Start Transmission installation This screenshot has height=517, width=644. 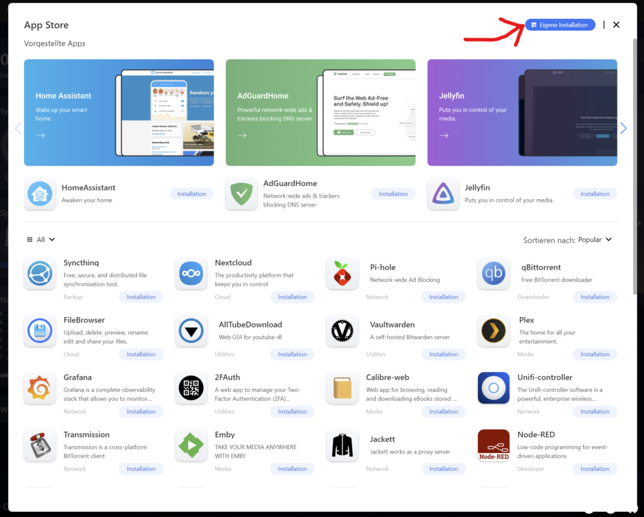click(141, 469)
